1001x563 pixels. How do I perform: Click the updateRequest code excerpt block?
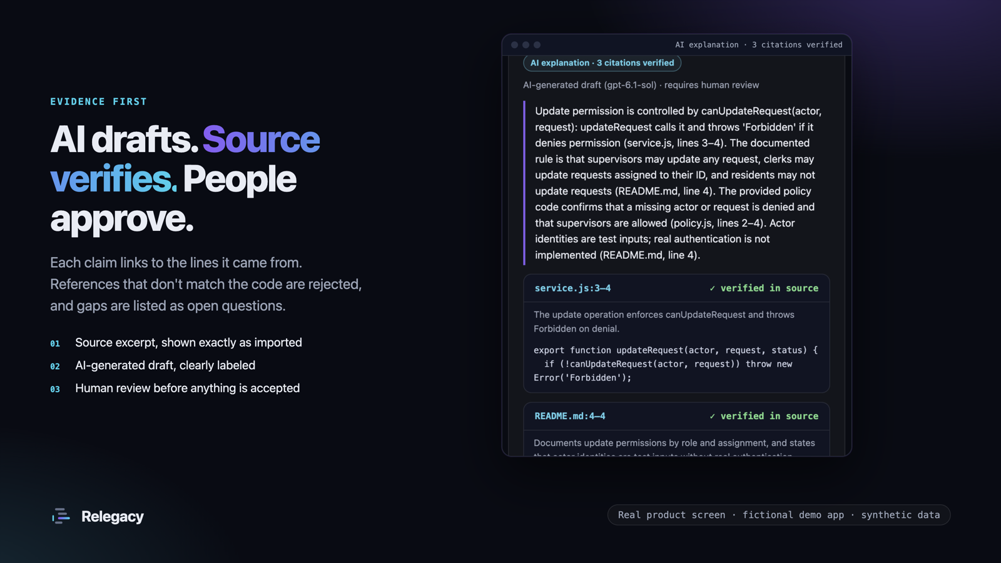(676, 364)
